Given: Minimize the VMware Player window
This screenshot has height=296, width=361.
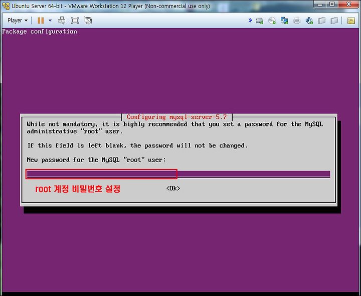Looking at the screenshot, I should pyautogui.click(x=321, y=5).
